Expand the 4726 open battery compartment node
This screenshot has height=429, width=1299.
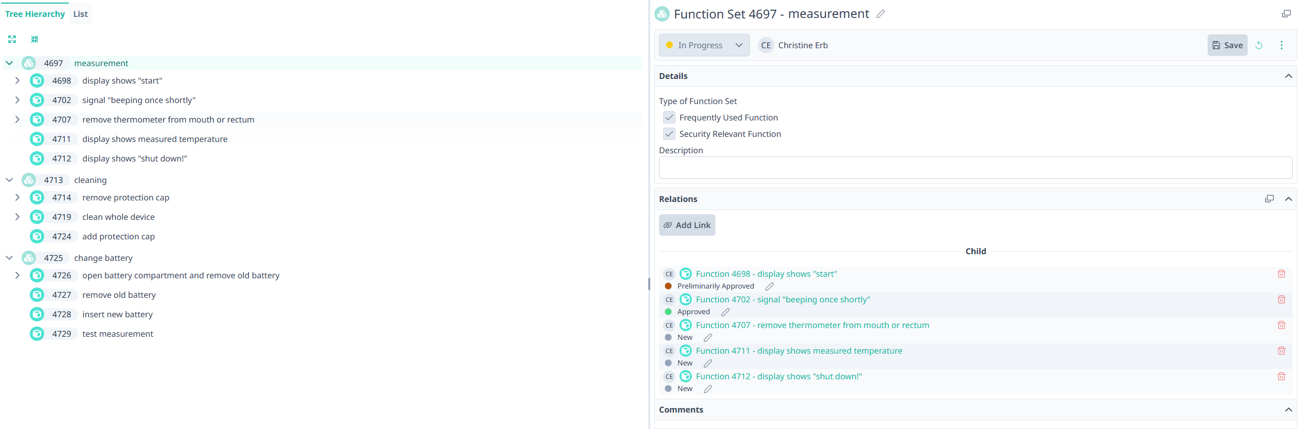pos(17,275)
